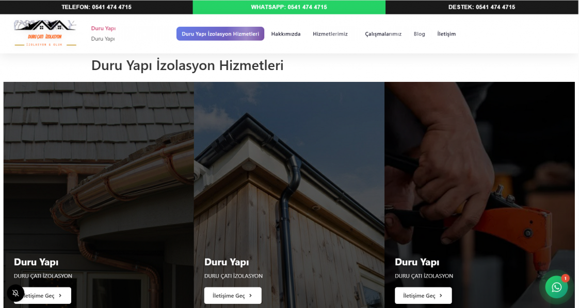Viewport: 579px width, 308px height.
Task: Click the middle card's İletişime Geç button
Action: click(x=233, y=296)
